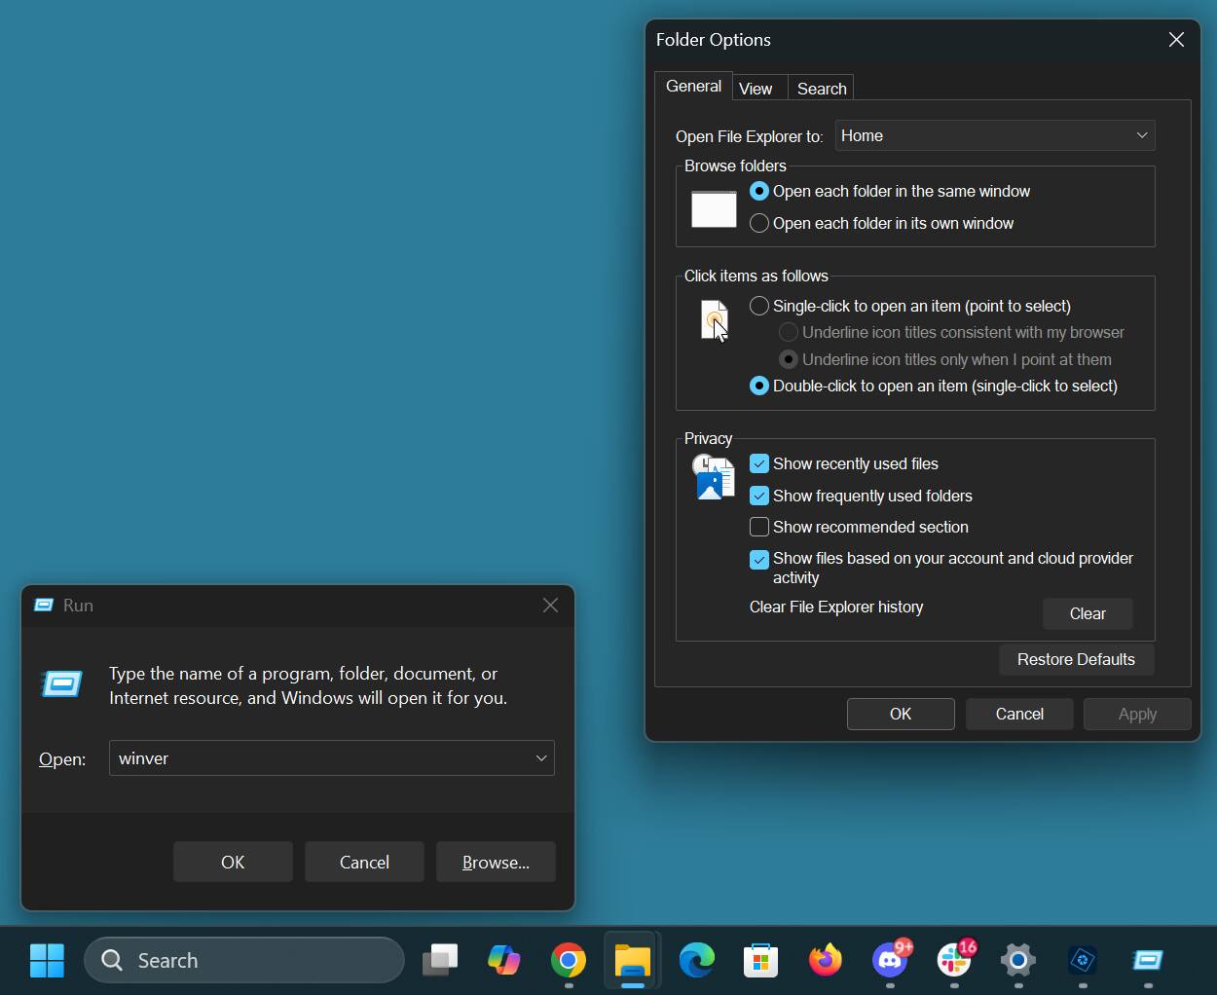1217x995 pixels.
Task: Click the File Explorer taskbar icon
Action: point(633,960)
